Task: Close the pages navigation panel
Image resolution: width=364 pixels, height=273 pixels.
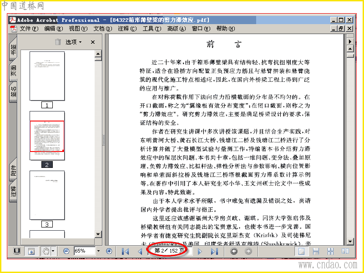Action: [x=93, y=42]
